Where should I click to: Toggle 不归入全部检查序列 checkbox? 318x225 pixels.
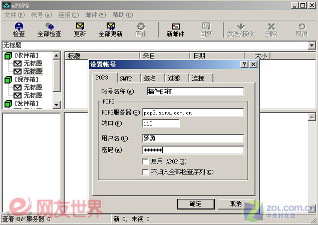point(145,172)
